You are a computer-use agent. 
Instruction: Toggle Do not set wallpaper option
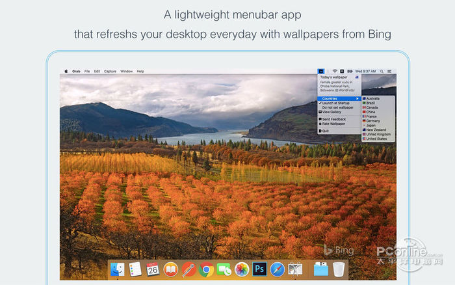tap(339, 107)
